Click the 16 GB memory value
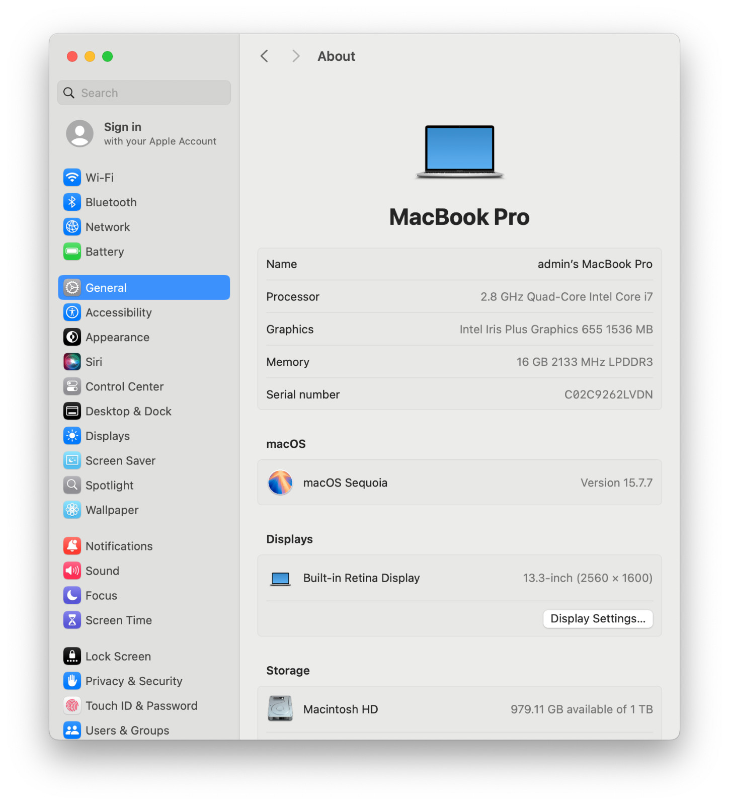Image resolution: width=729 pixels, height=805 pixels. coord(585,362)
